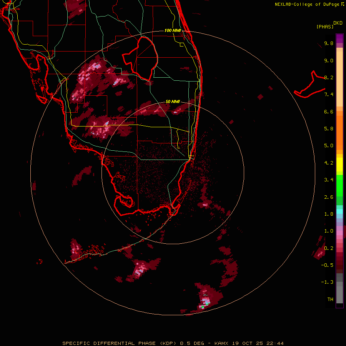The height and width of the screenshot is (346, 346).
Task: Click the 50 NMI range ring label
Action: (173, 101)
